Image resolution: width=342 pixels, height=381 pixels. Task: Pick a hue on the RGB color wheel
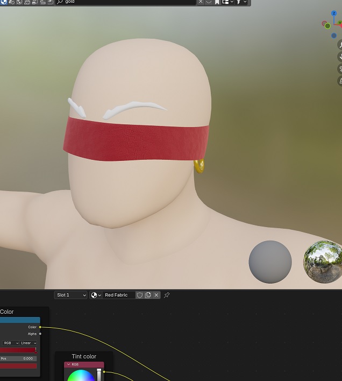(x=81, y=376)
